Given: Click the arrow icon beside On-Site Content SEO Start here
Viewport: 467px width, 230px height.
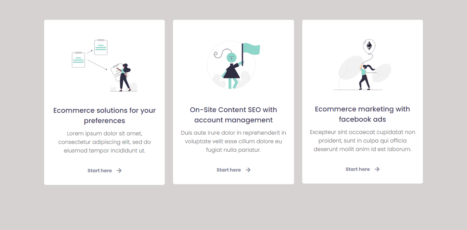Looking at the screenshot, I should (x=248, y=170).
